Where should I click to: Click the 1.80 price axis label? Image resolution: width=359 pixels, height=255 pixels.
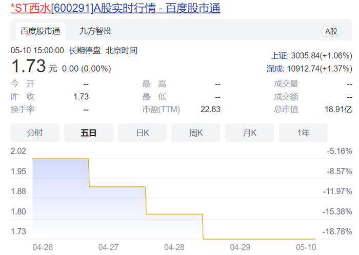(x=18, y=211)
